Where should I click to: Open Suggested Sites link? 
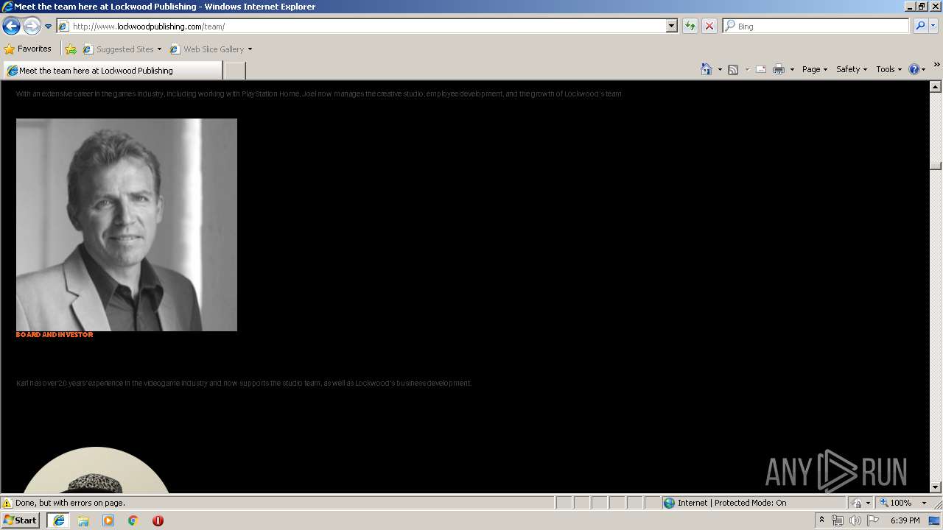pyautogui.click(x=122, y=49)
